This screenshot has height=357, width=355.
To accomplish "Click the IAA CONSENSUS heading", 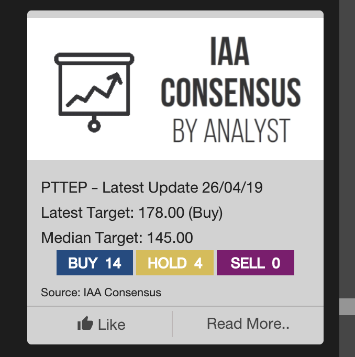I will click(x=230, y=79).
